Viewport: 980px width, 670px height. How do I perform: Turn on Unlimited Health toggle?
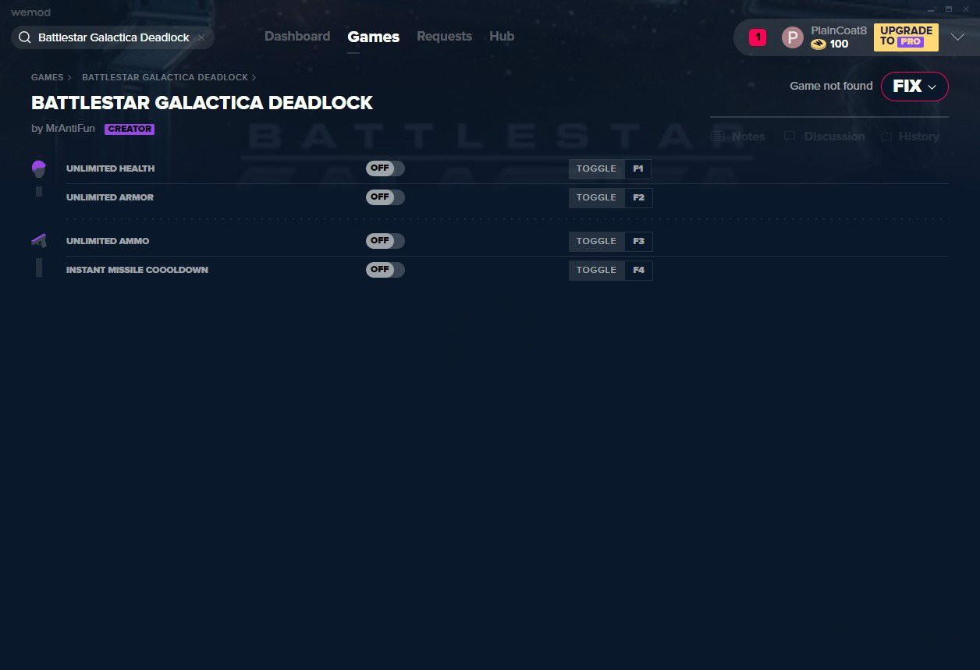coord(385,168)
